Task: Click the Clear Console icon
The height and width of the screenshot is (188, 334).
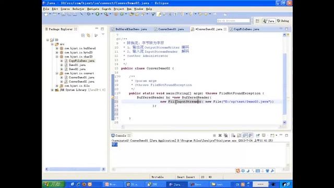Action: (x=233, y=136)
